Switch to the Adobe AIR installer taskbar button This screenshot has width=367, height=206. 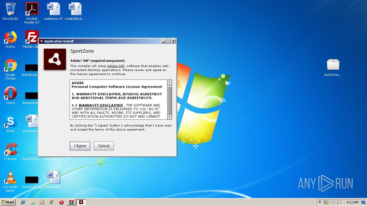pyautogui.click(x=81, y=202)
